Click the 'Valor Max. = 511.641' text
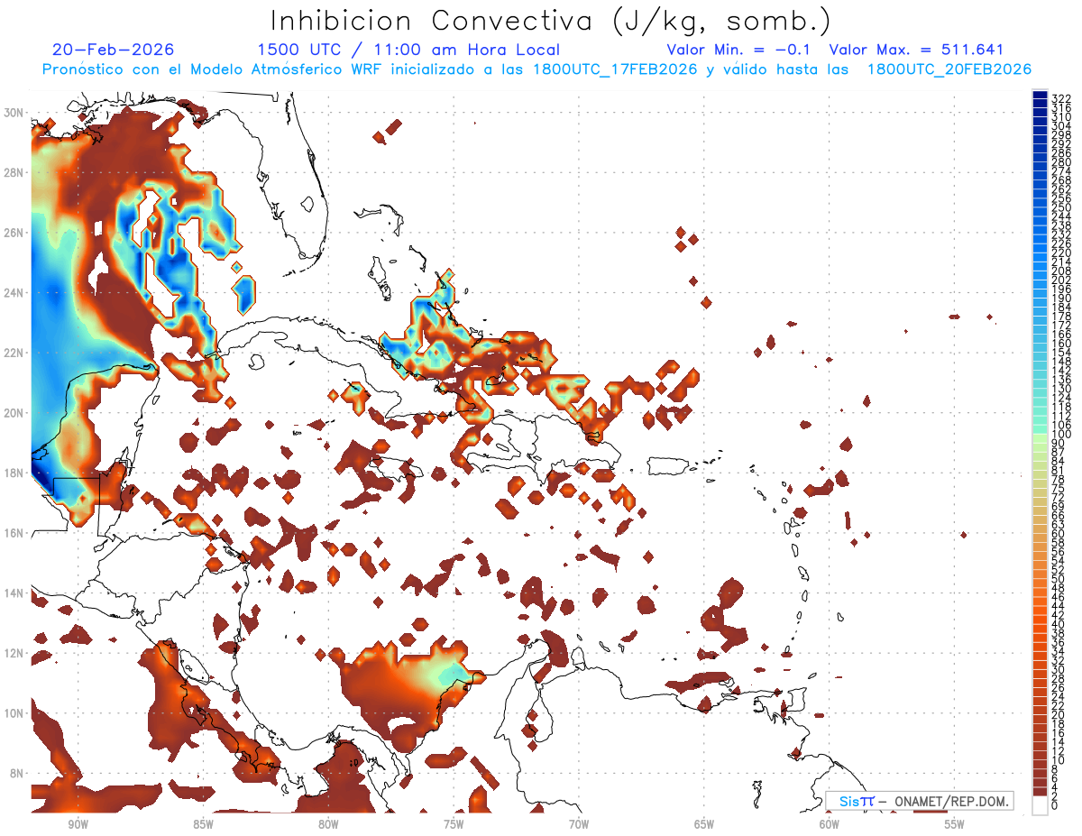Viewport: 1082px width, 836px height. pyautogui.click(x=916, y=50)
